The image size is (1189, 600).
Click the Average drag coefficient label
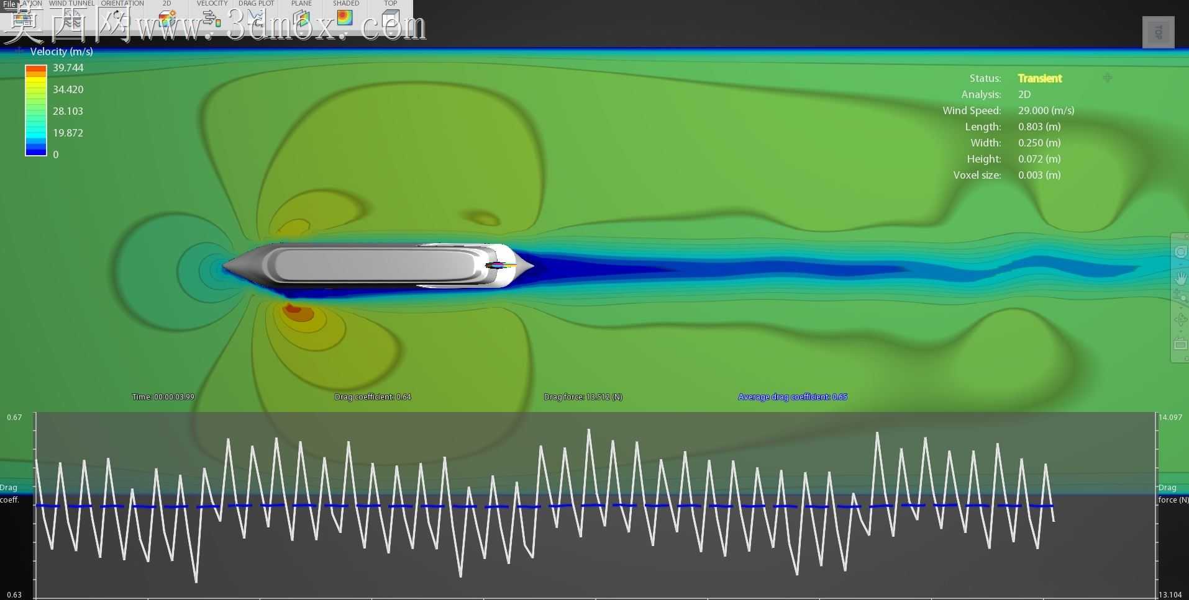coord(793,397)
